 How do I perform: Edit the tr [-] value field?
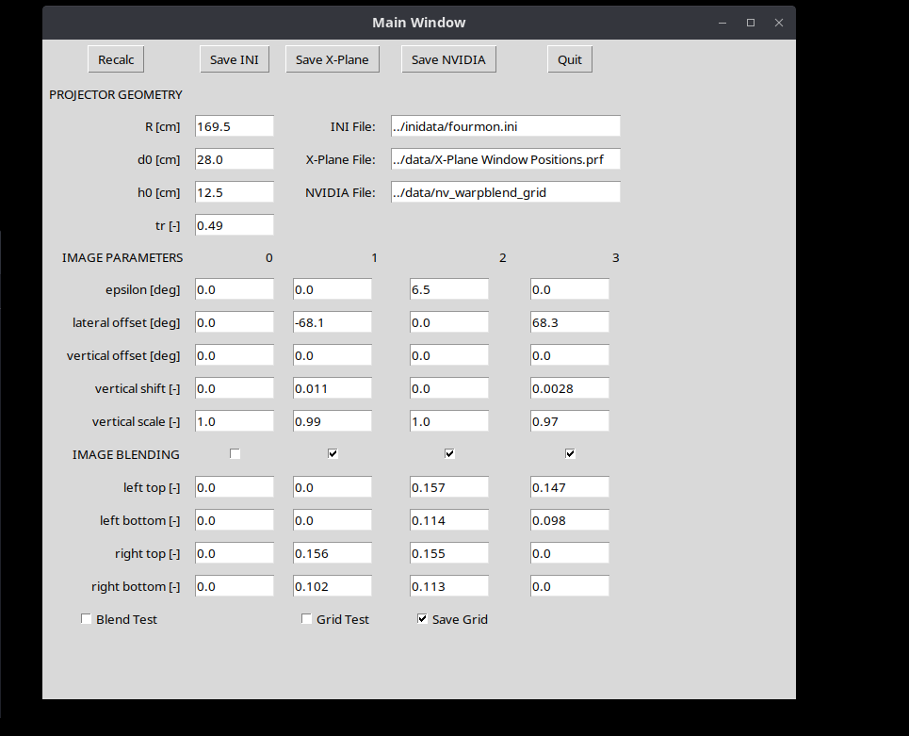[234, 225]
